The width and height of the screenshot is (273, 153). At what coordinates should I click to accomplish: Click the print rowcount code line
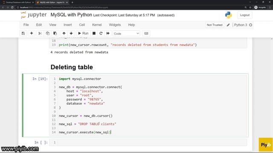[128, 45]
